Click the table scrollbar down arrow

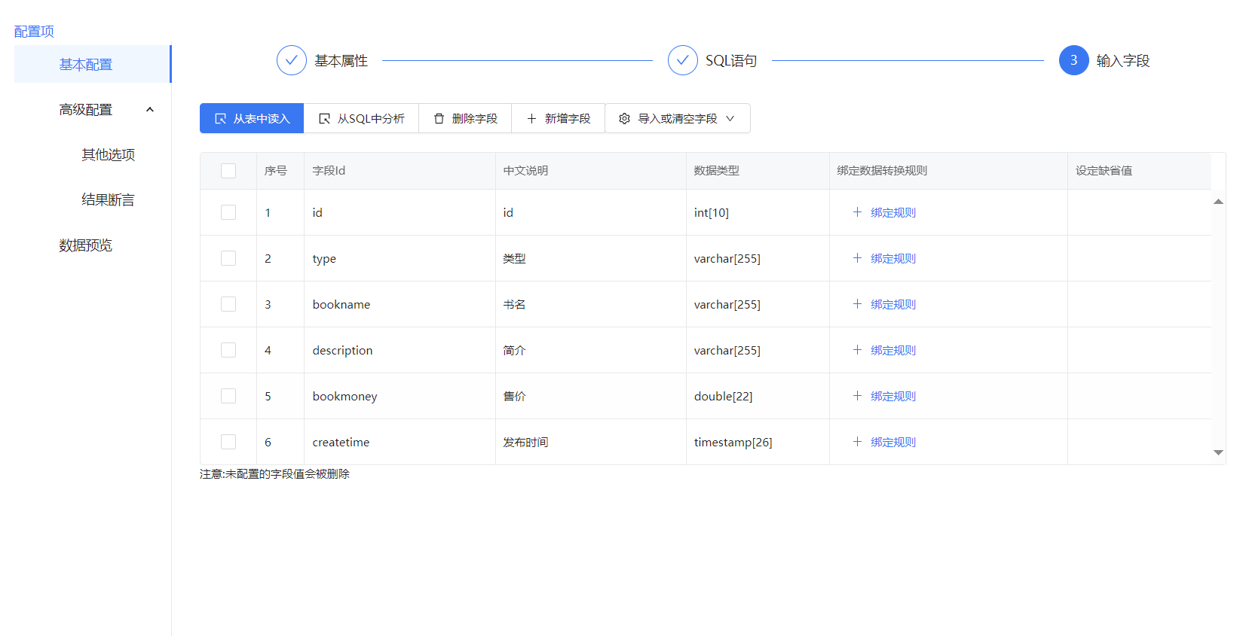coord(1218,452)
